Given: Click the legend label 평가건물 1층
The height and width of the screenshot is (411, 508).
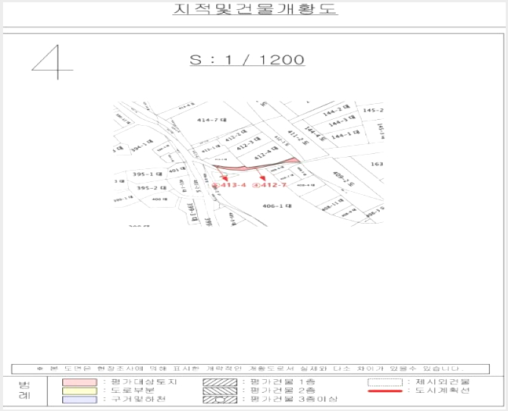Looking at the screenshot, I should pos(283,382).
